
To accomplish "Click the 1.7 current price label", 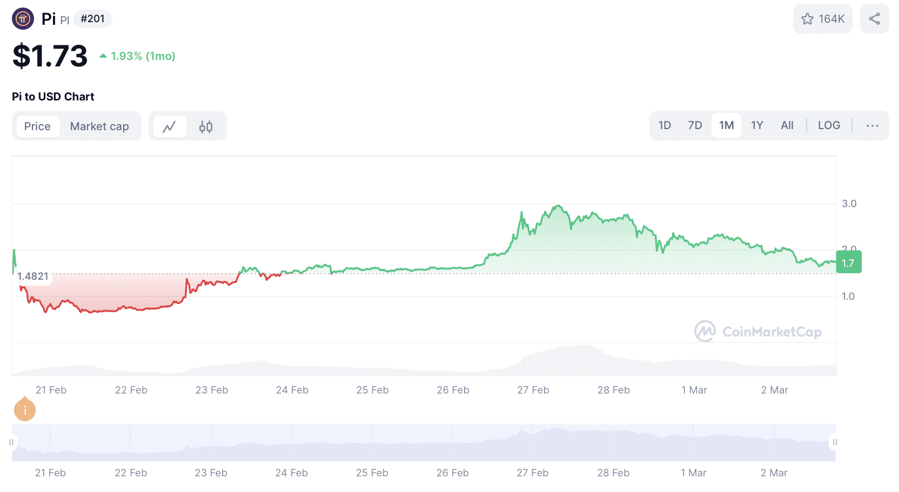I will (x=848, y=263).
